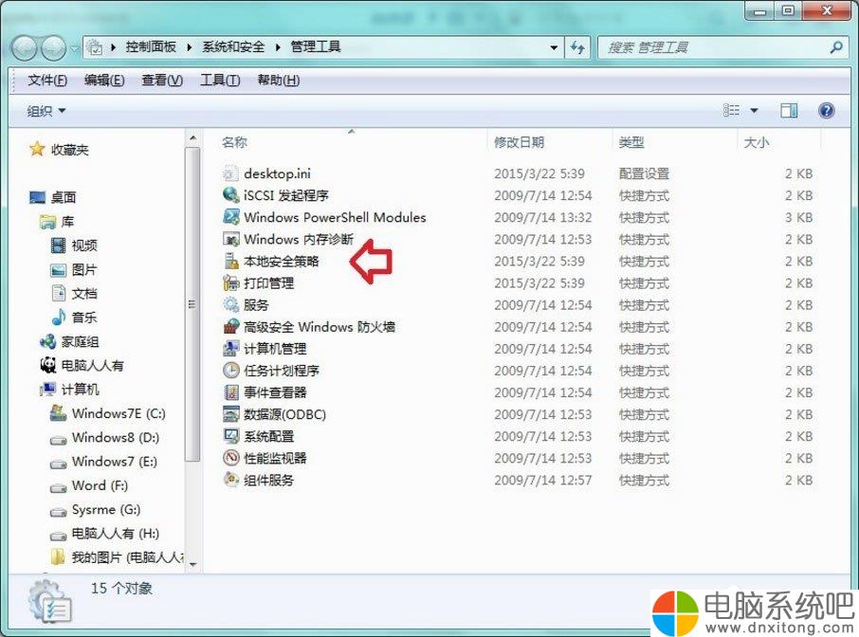Refresh the 管理工具 folder view
859x637 pixels.
[x=577, y=47]
